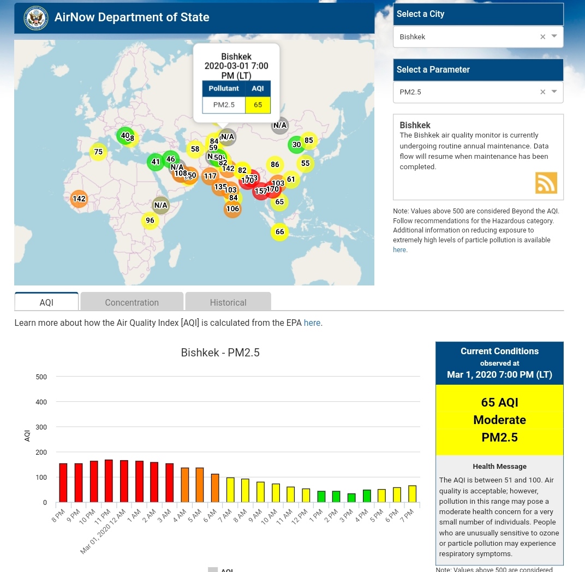This screenshot has height=572, width=585.
Task: Expand the Select a Parameter dropdown arrow
Action: (554, 92)
